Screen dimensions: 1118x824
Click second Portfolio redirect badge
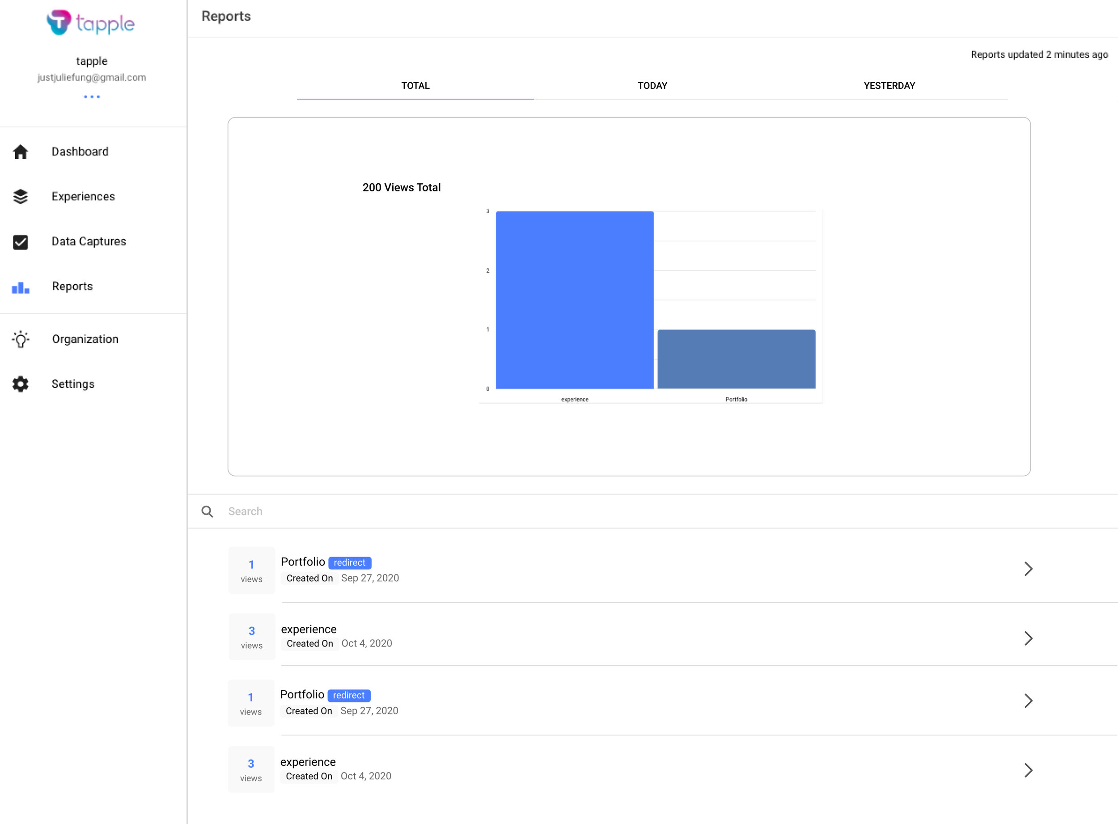(x=349, y=695)
